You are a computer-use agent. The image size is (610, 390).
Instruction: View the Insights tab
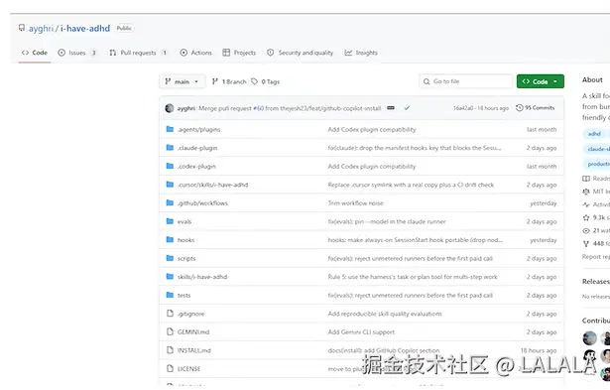pyautogui.click(x=361, y=53)
